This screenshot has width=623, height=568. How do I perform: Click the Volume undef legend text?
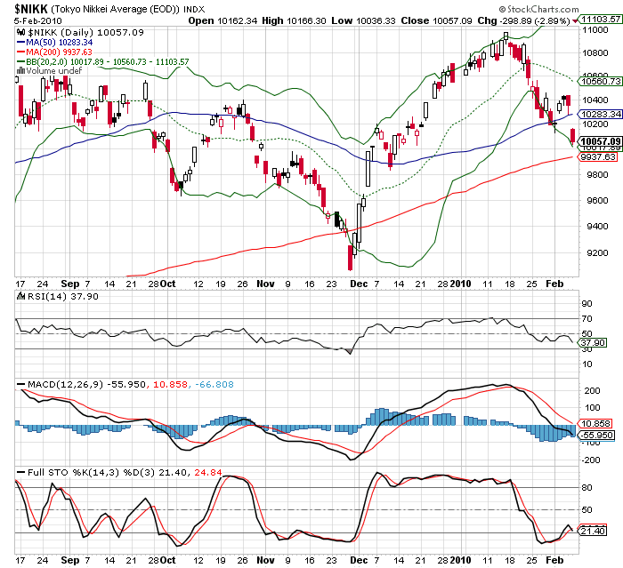click(53, 70)
